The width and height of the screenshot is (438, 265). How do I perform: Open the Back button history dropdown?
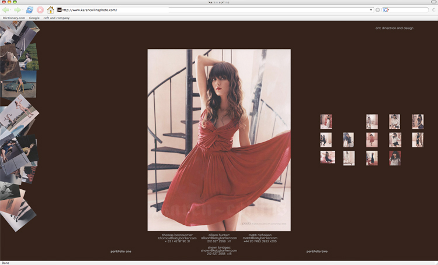pos(11,10)
